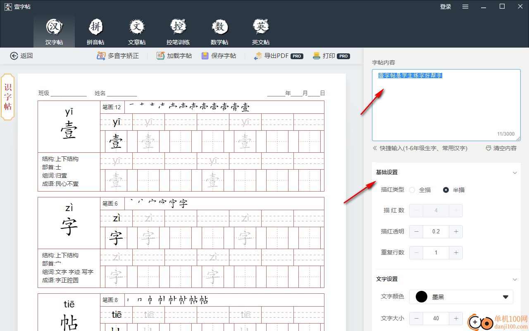The width and height of the screenshot is (529, 331).
Task: Increase 重复行数 with plus button
Action: 456,252
